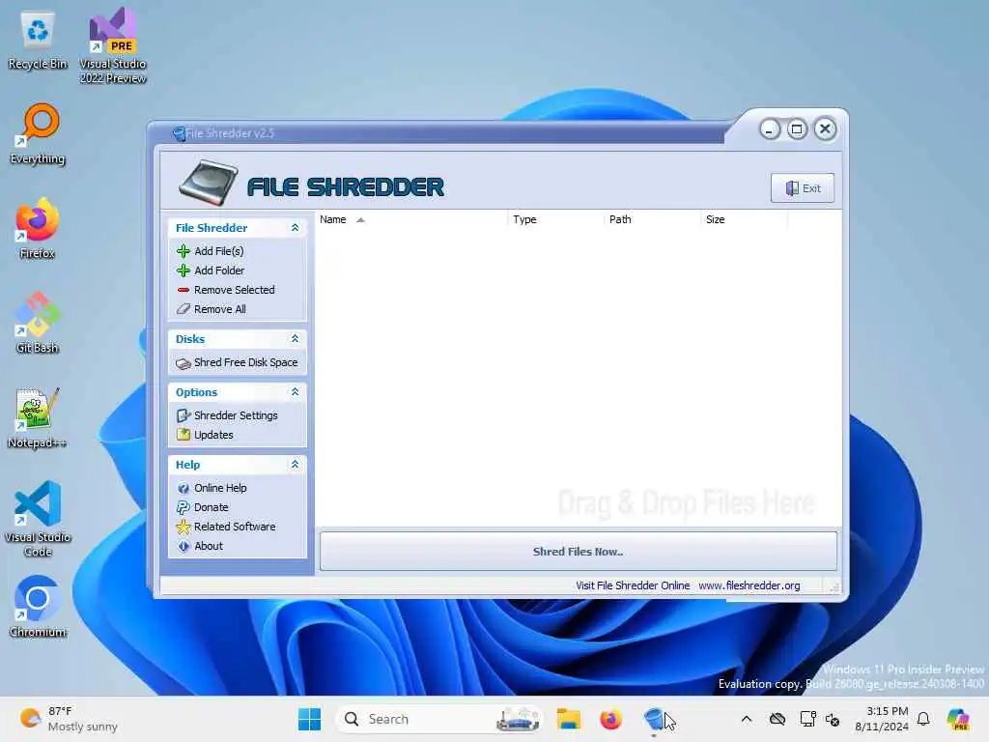The height and width of the screenshot is (742, 989).
Task: Click the Updates box icon
Action: (183, 435)
